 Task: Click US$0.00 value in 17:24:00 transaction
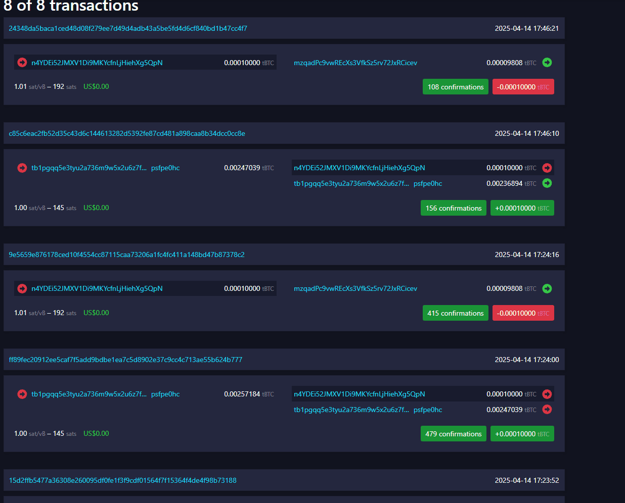pos(96,433)
